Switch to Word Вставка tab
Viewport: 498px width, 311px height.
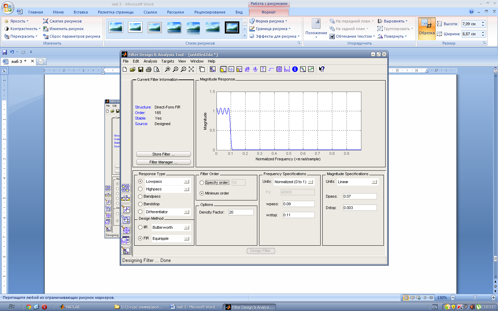pyautogui.click(x=81, y=12)
